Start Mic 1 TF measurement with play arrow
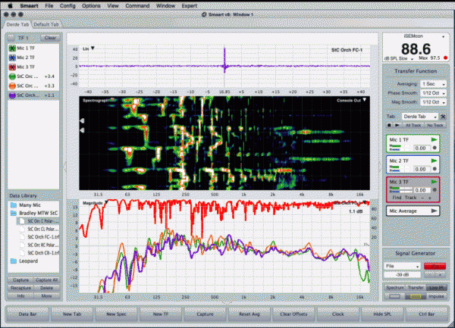455x328 pixels. point(435,140)
